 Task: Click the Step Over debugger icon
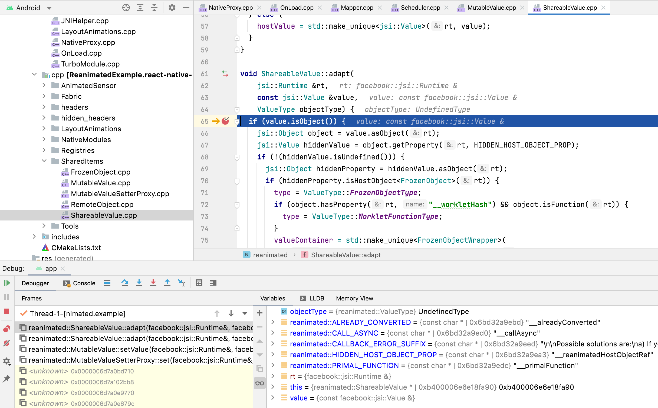tap(125, 283)
